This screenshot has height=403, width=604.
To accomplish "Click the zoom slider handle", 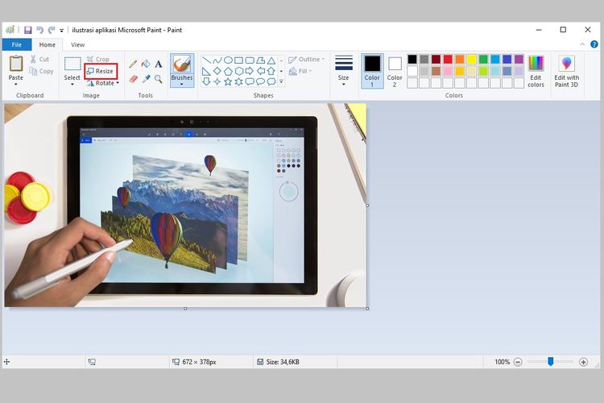I will 551,361.
